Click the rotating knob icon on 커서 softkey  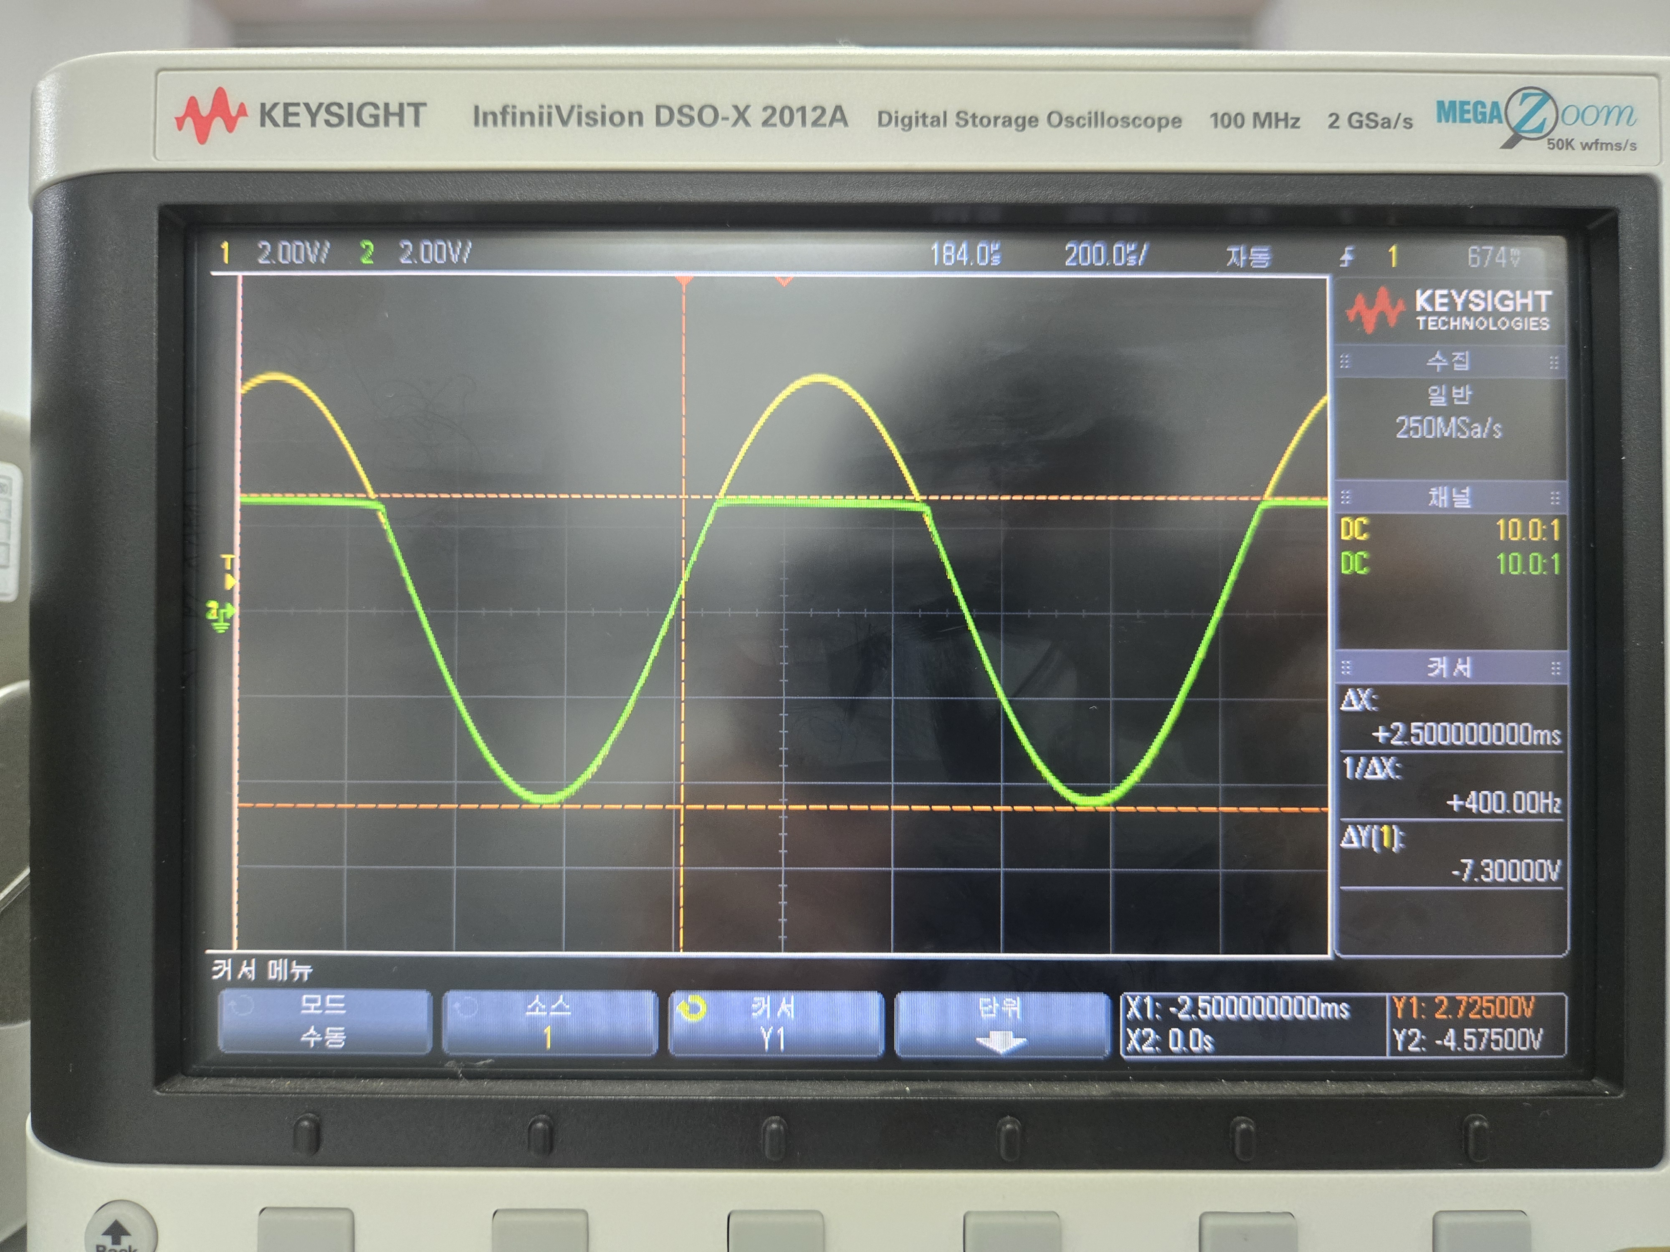691,1008
